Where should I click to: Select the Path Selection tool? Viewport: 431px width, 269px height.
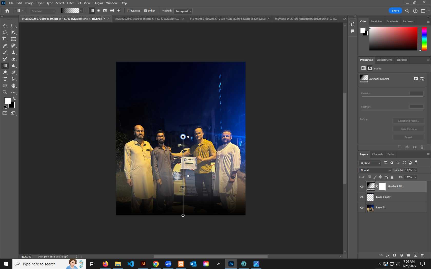point(14,79)
